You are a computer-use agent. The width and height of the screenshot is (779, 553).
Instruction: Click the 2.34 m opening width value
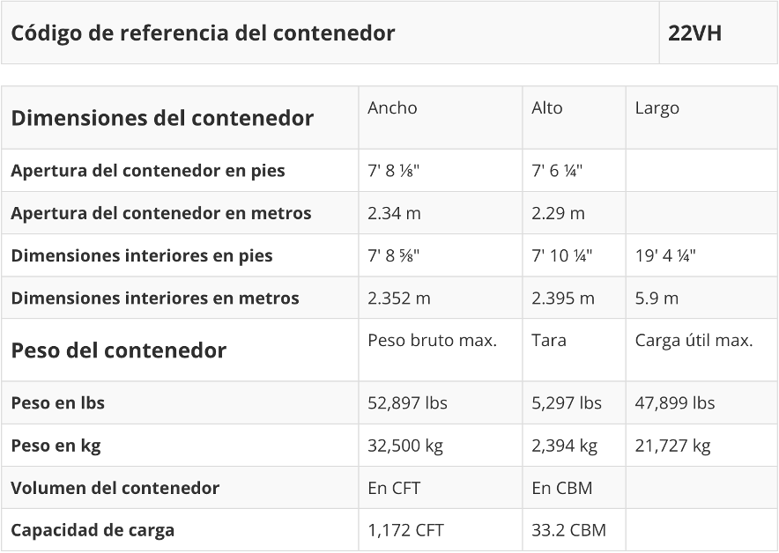396,213
